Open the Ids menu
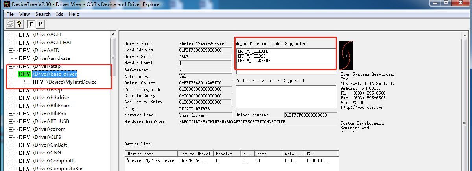 pyautogui.click(x=59, y=14)
